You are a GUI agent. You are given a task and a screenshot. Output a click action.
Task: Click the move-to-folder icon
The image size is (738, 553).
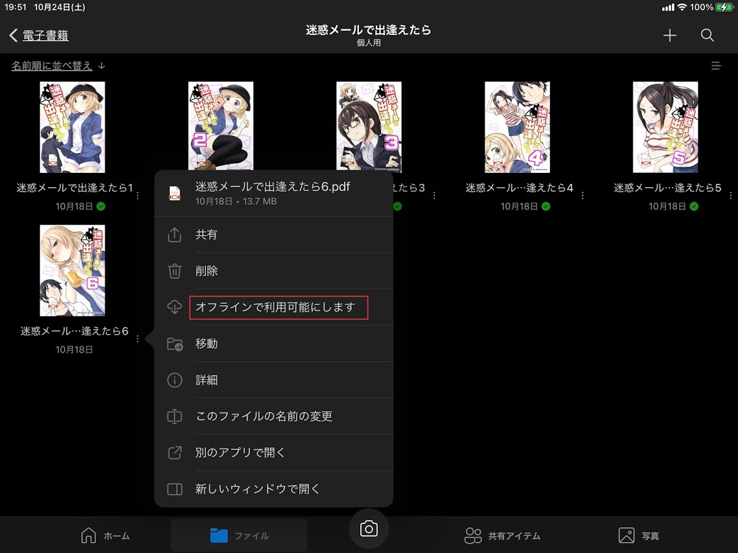point(175,344)
